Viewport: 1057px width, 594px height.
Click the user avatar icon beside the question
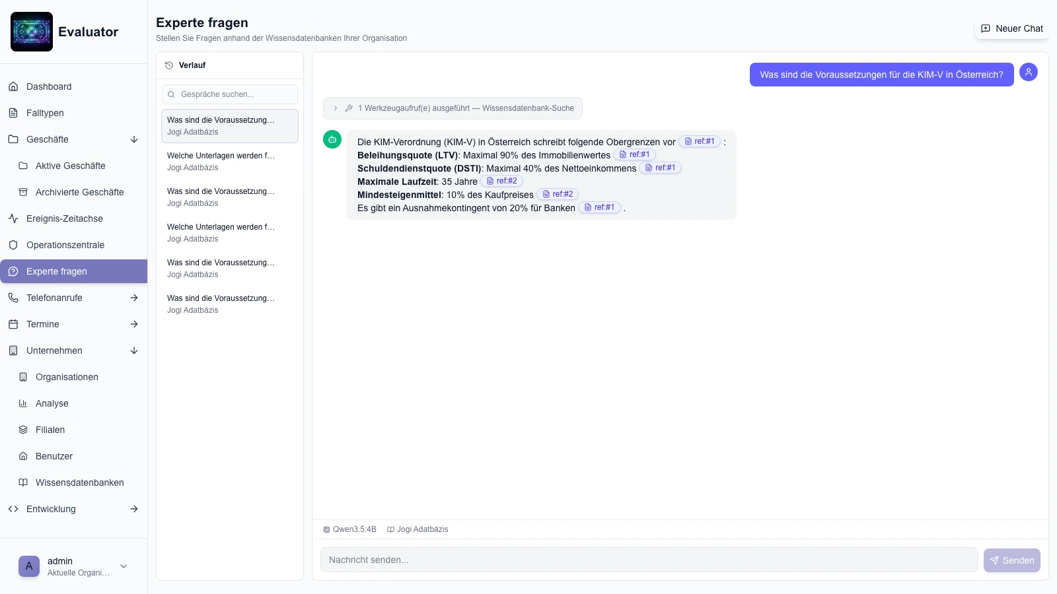(x=1028, y=72)
